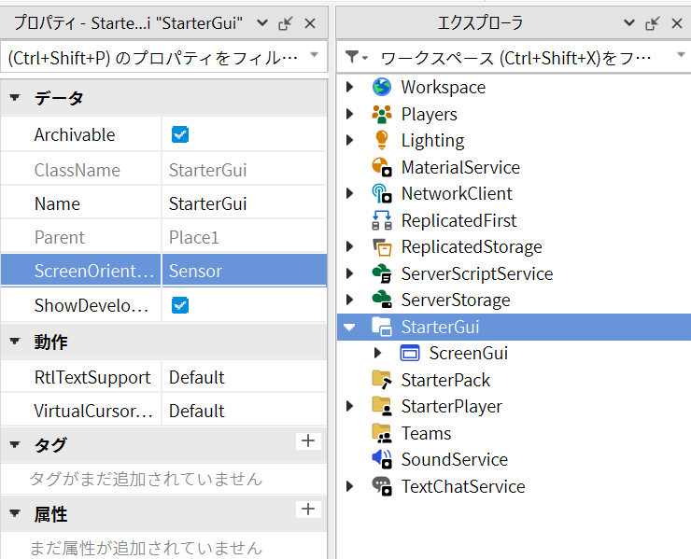Undock the Properties panel
Viewport: 691px width, 559px height.
coord(286,23)
